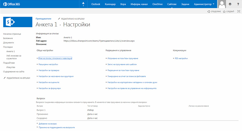Open the Изкуства subsite link

point(11,67)
